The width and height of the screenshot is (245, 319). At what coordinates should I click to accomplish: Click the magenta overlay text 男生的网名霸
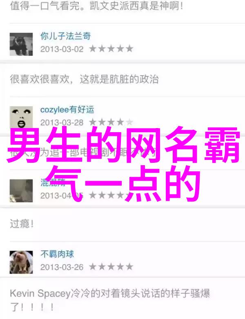click(124, 145)
